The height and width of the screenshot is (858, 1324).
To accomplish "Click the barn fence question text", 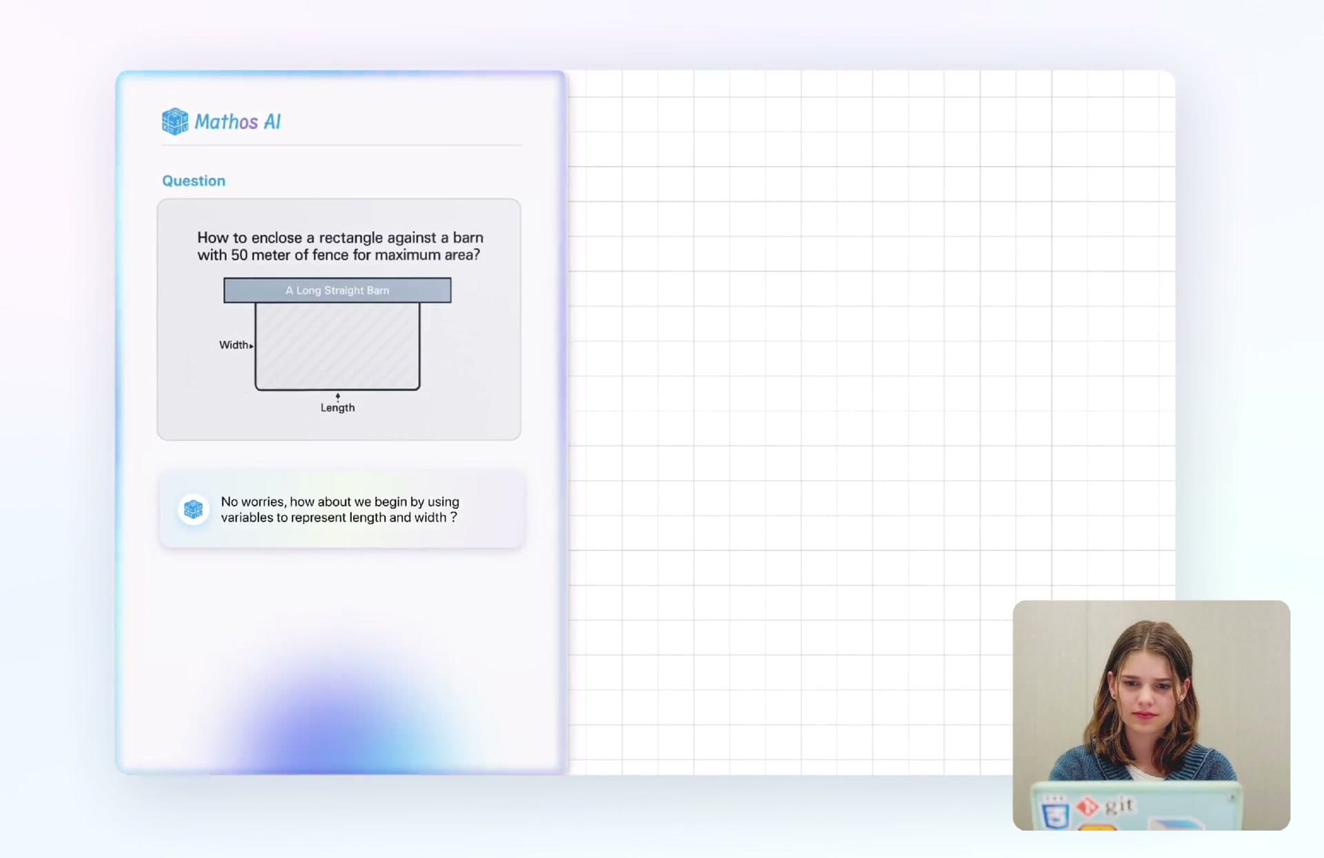I will point(339,246).
